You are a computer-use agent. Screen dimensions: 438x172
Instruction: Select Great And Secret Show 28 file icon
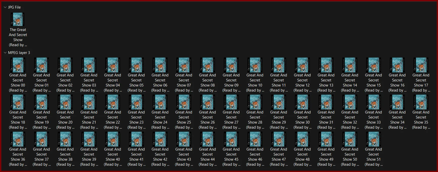[255, 102]
